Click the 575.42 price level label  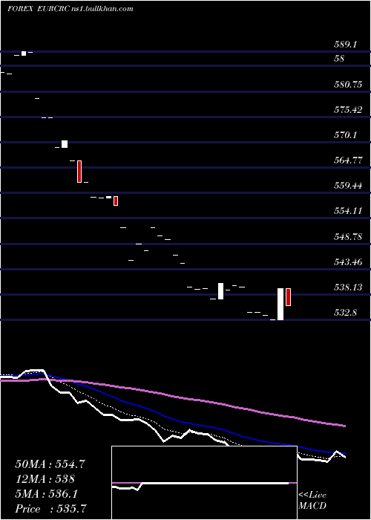pyautogui.click(x=348, y=110)
